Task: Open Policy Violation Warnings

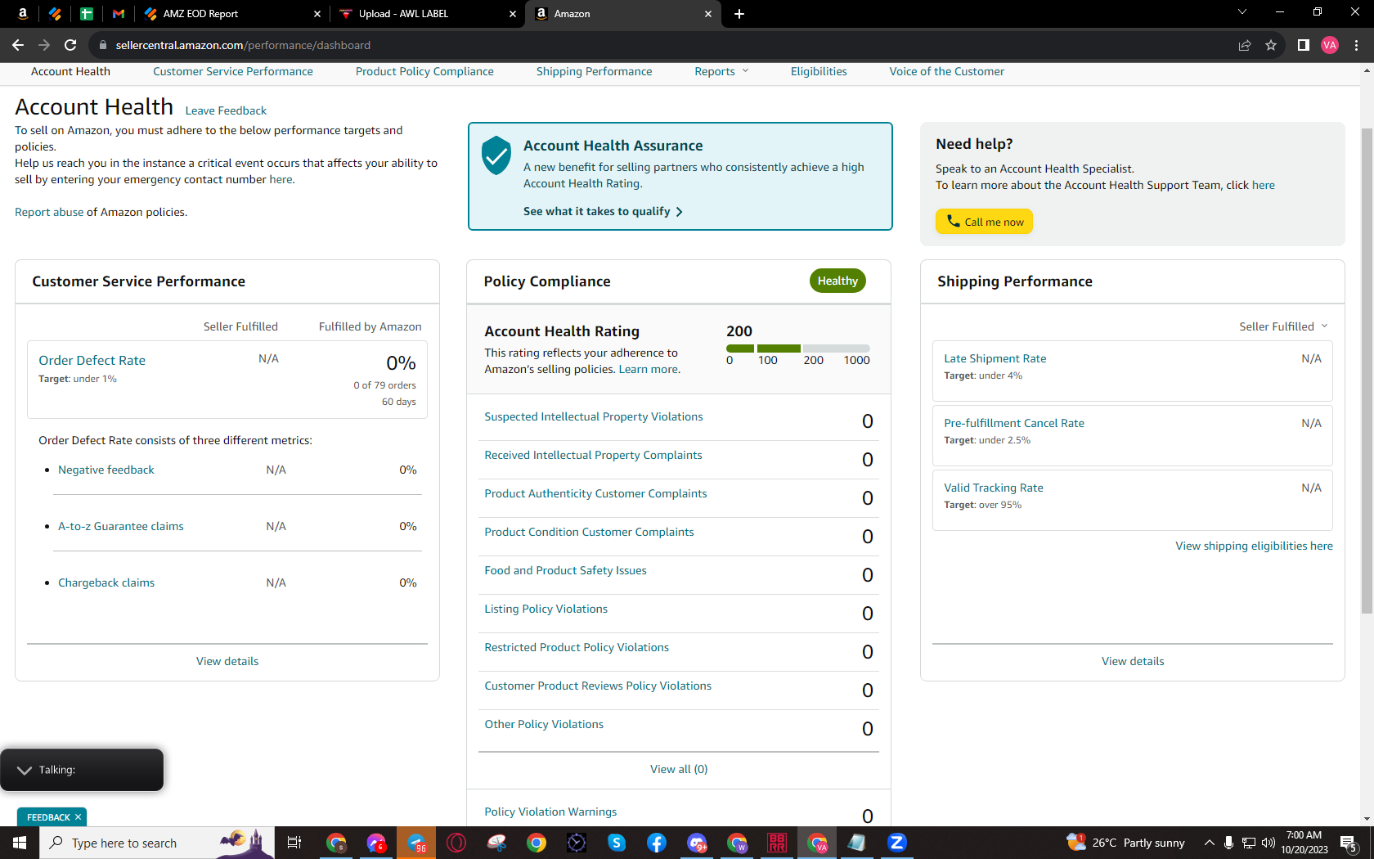Action: click(550, 812)
